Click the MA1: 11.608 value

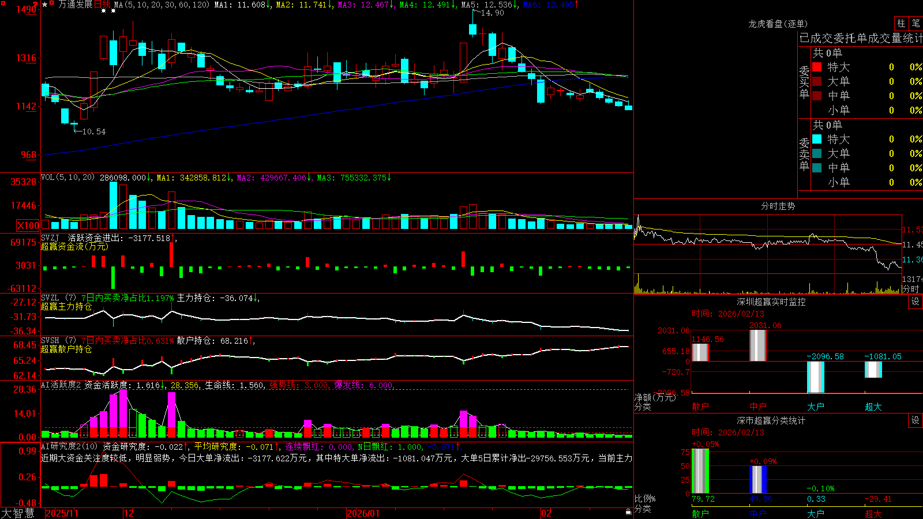point(239,5)
